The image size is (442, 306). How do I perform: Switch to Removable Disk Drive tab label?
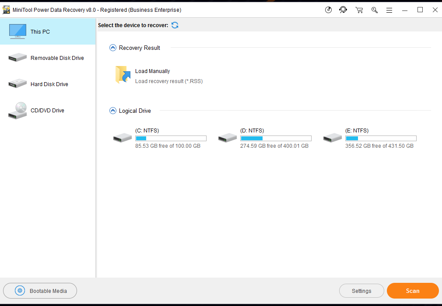click(x=57, y=58)
